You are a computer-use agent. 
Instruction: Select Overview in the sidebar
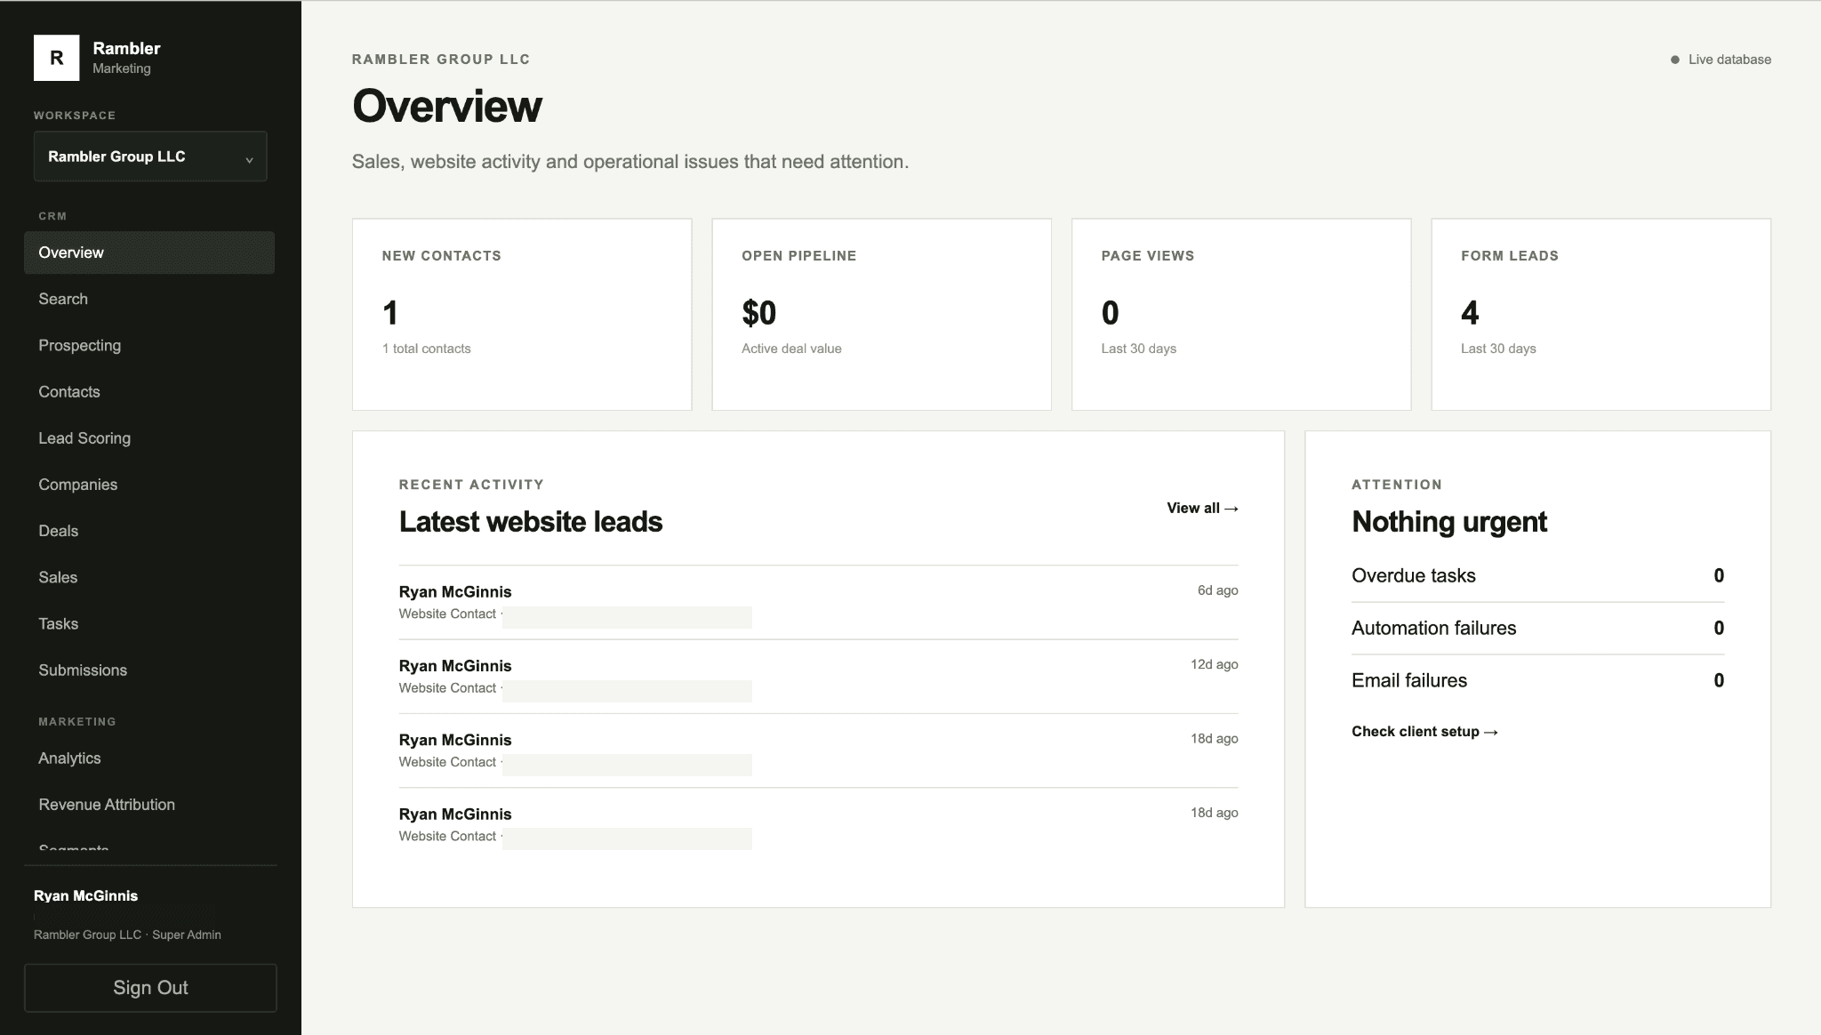[149, 253]
